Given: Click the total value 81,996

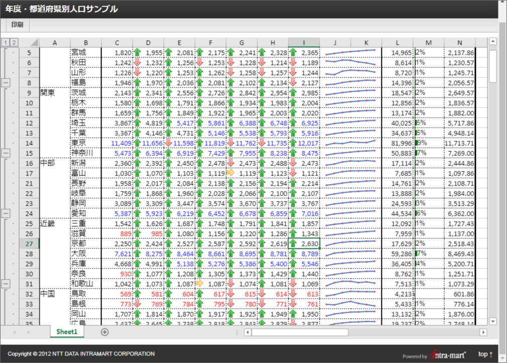Looking at the screenshot, I should click(397, 143).
